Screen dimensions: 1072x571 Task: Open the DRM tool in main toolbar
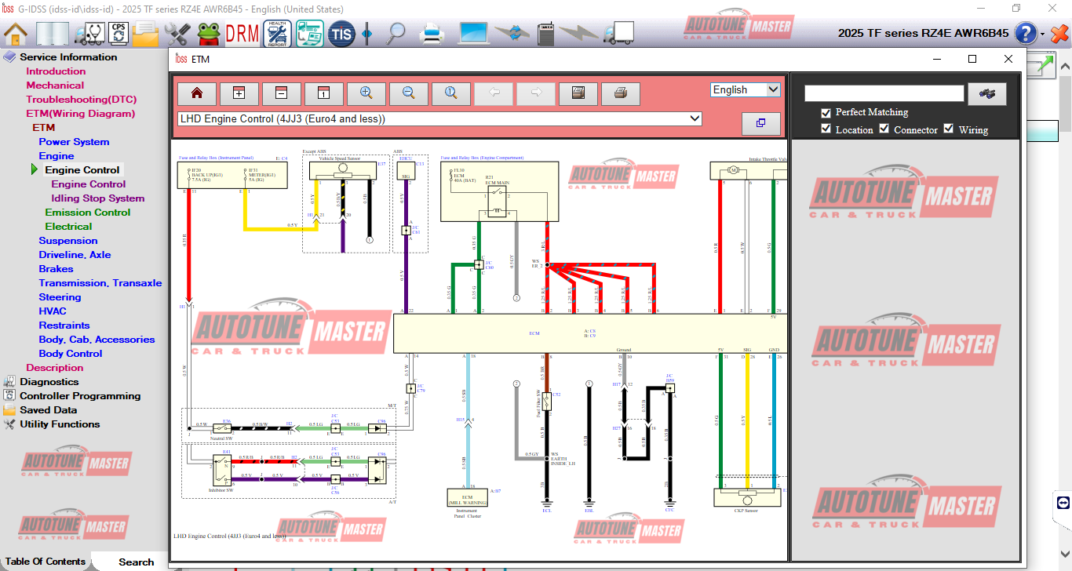coord(242,34)
